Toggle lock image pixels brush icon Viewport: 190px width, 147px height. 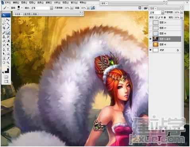coord(159,17)
